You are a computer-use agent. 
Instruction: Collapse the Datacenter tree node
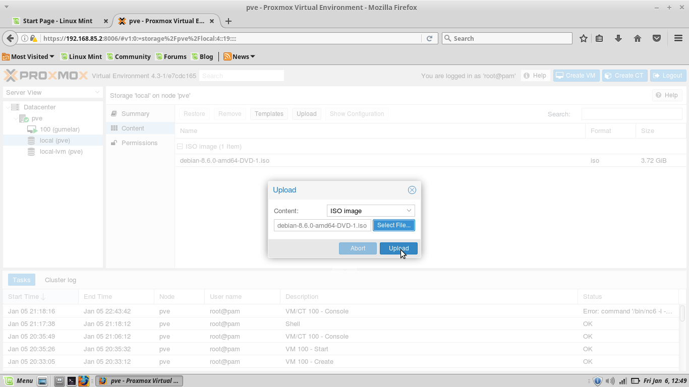point(7,107)
